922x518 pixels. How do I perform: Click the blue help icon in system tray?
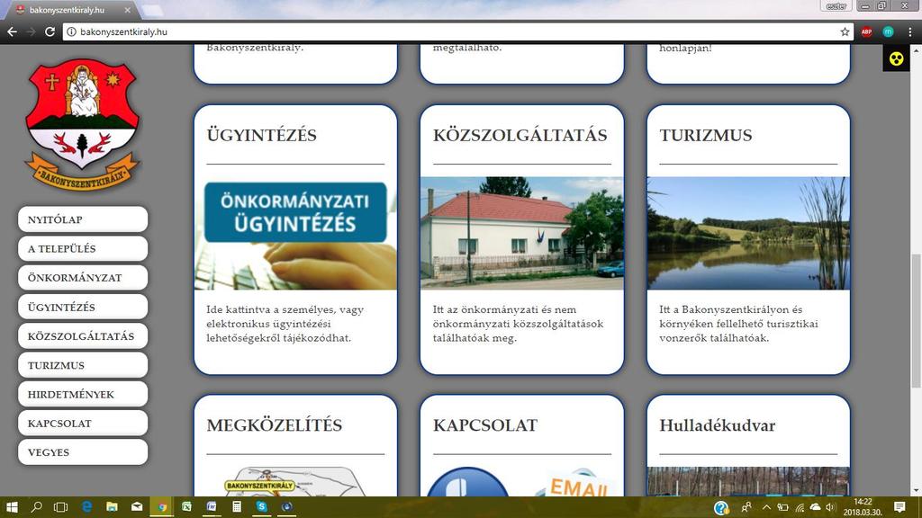[721, 507]
